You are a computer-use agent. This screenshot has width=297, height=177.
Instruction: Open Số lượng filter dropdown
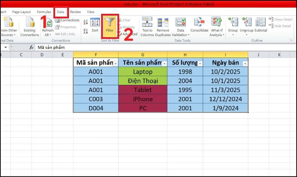pyautogui.click(x=200, y=64)
